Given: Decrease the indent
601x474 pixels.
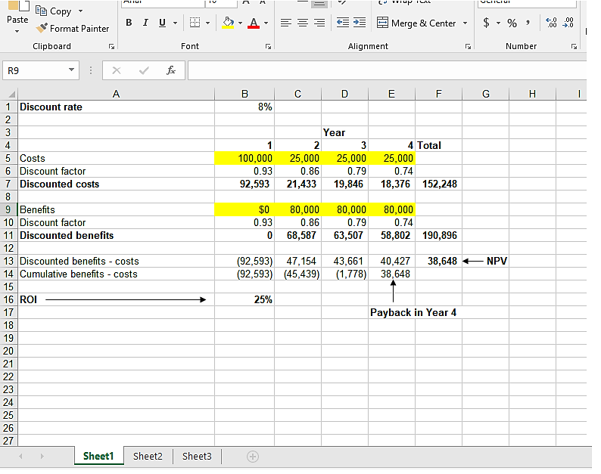Looking at the screenshot, I should click(343, 23).
